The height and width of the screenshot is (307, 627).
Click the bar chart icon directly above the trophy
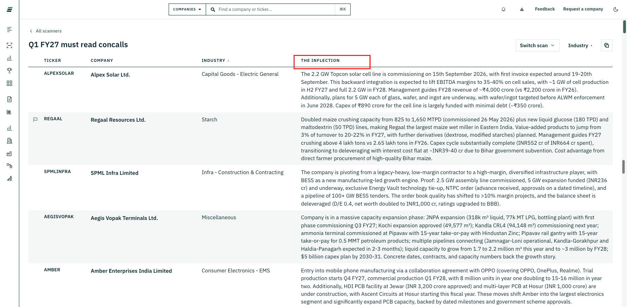pyautogui.click(x=9, y=58)
